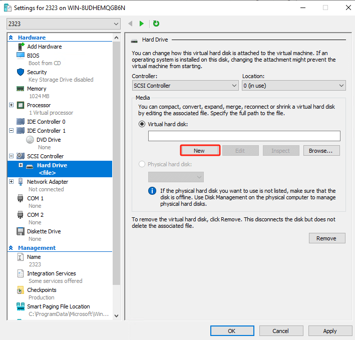Screen dimensions: 355x340
Task: Click the IDE Controller 1 icon
Action: tap(21, 131)
